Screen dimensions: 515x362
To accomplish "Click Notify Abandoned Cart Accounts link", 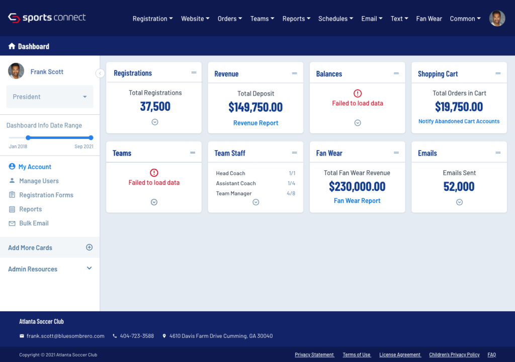I will pos(459,121).
